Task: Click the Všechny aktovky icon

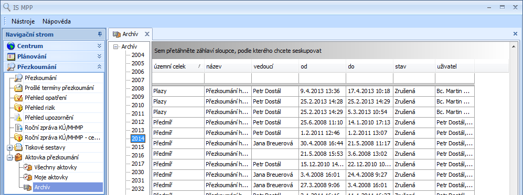Action: coord(28,167)
